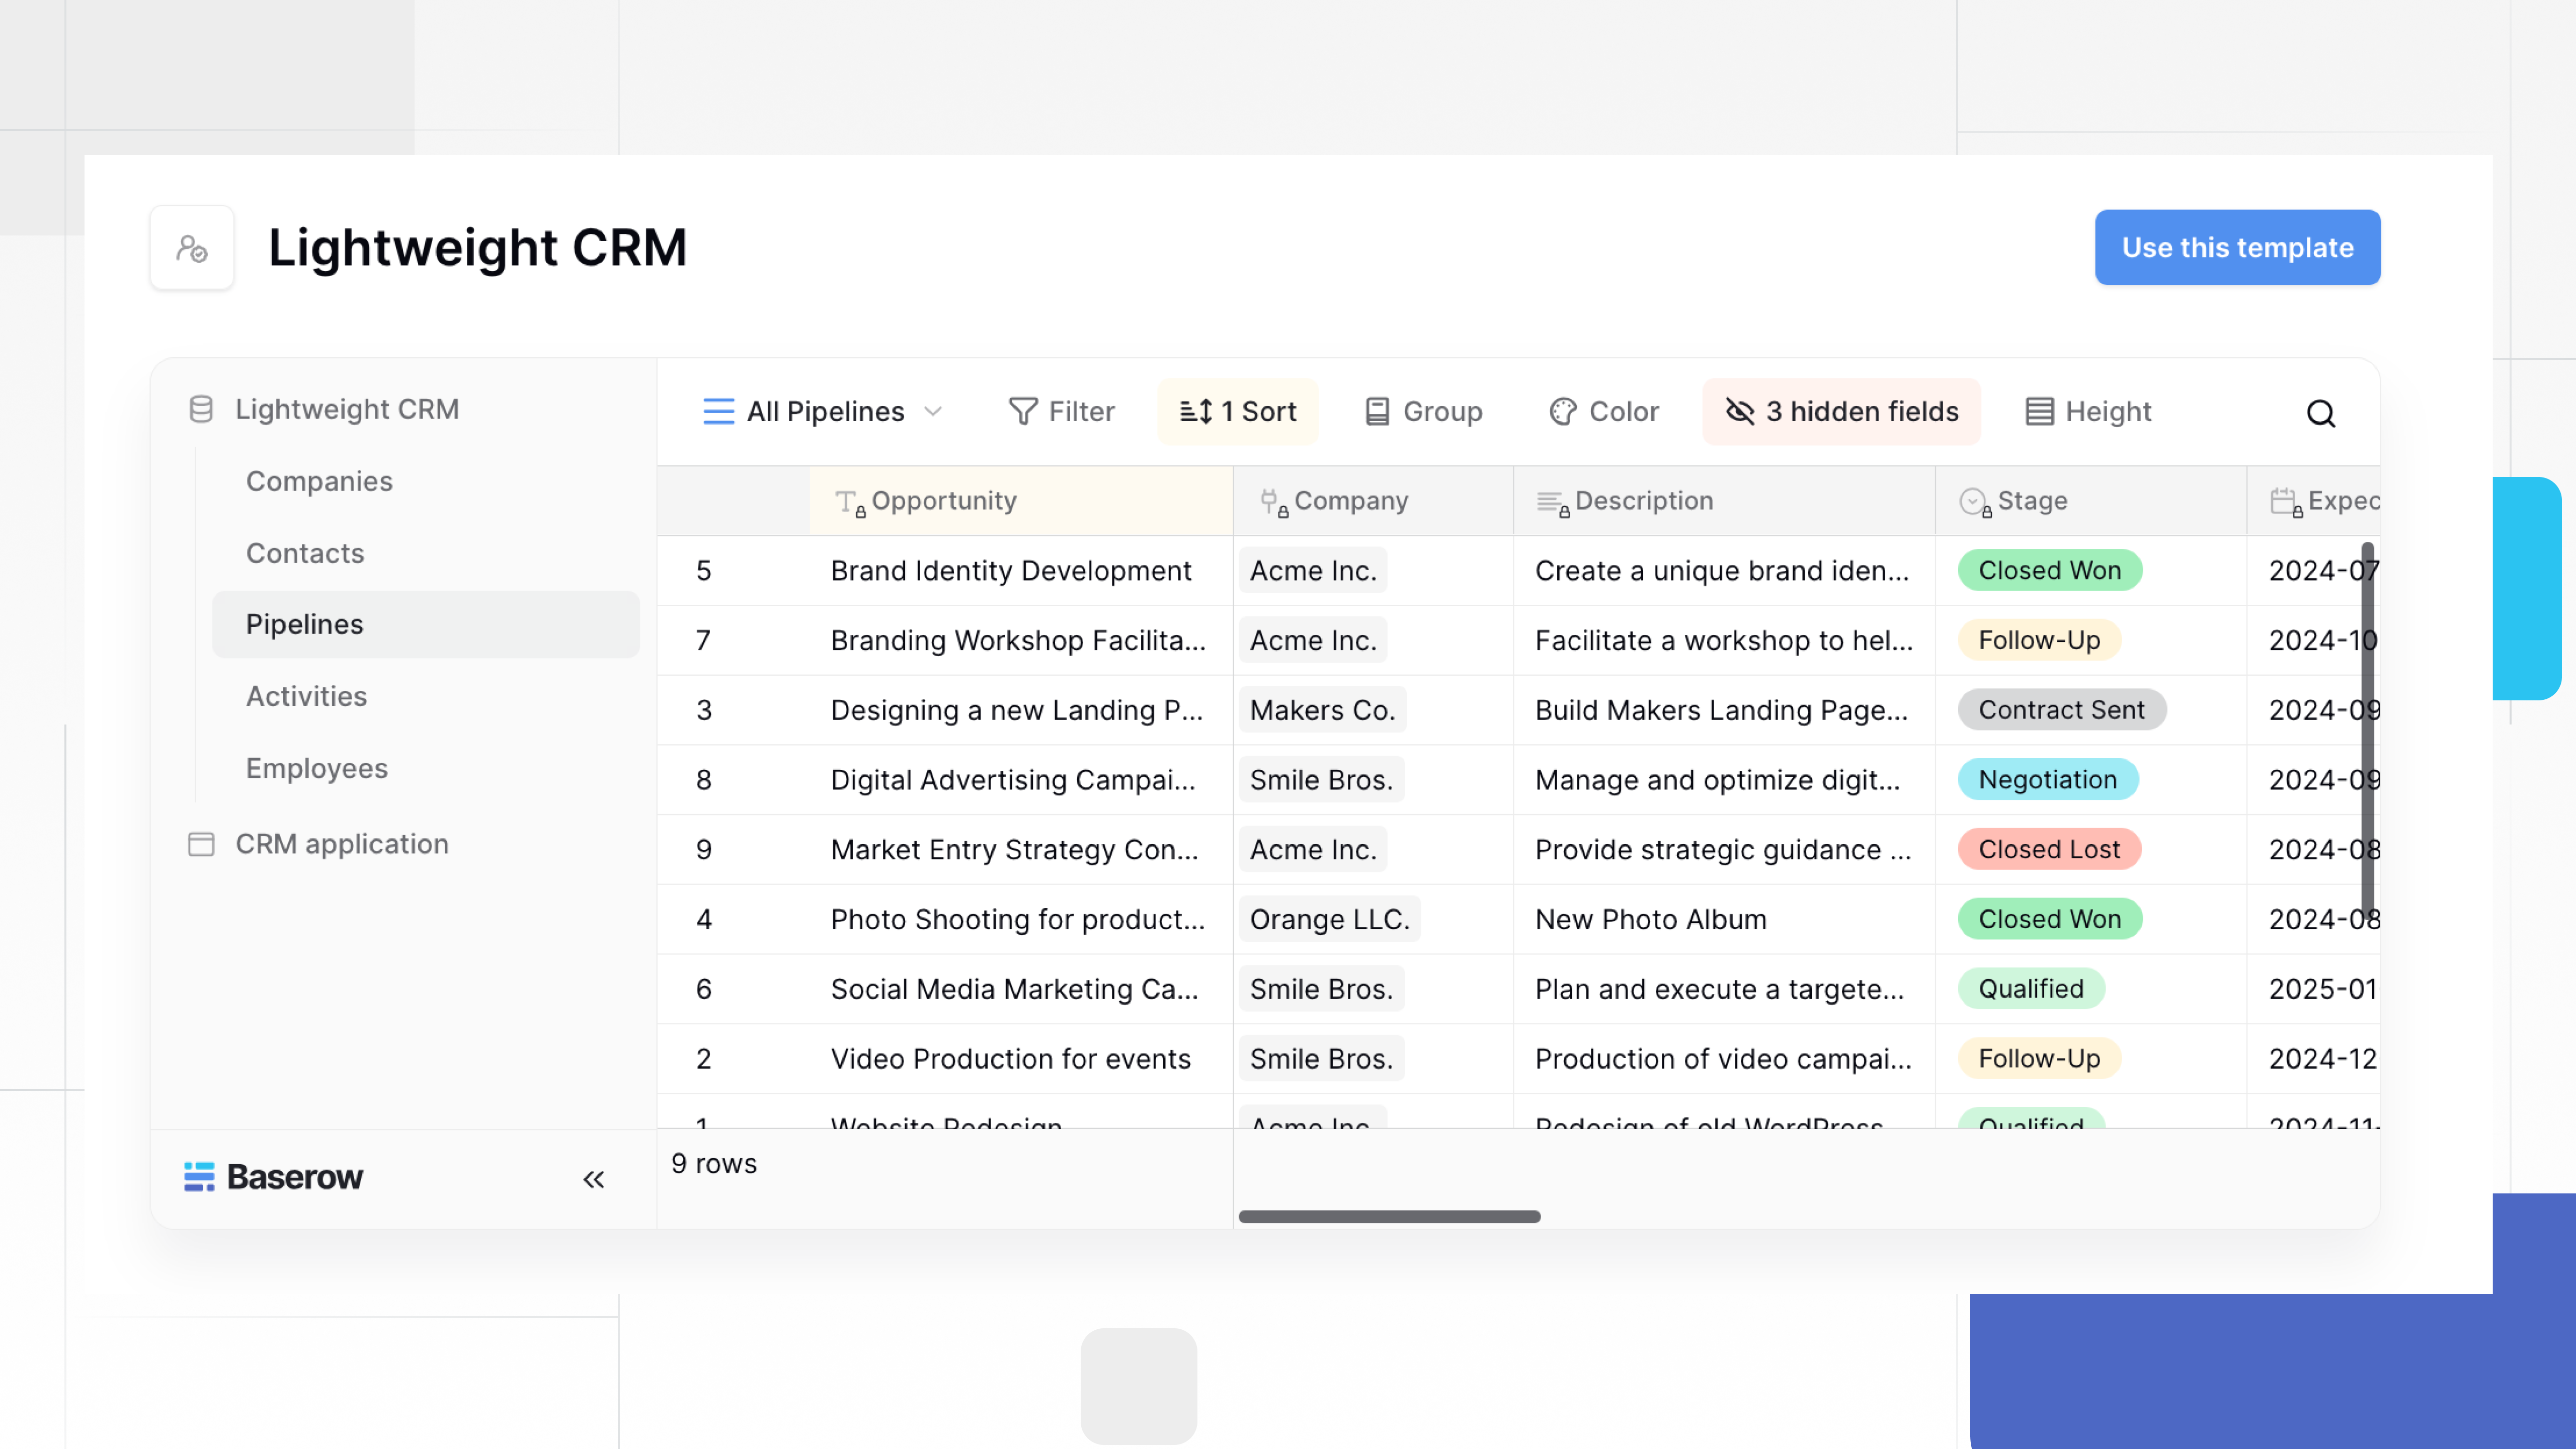This screenshot has width=2576, height=1449.
Task: Click Orange LLC. company chip
Action: (1329, 919)
